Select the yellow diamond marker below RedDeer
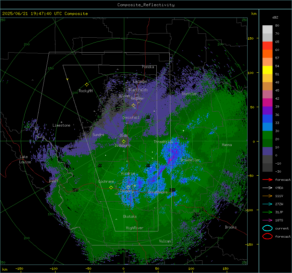292x273 pixels. pyautogui.click(x=133, y=105)
